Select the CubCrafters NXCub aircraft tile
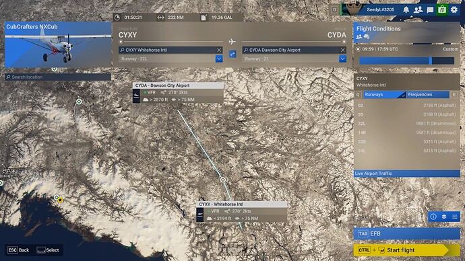This screenshot has width=465, height=261. (x=58, y=44)
